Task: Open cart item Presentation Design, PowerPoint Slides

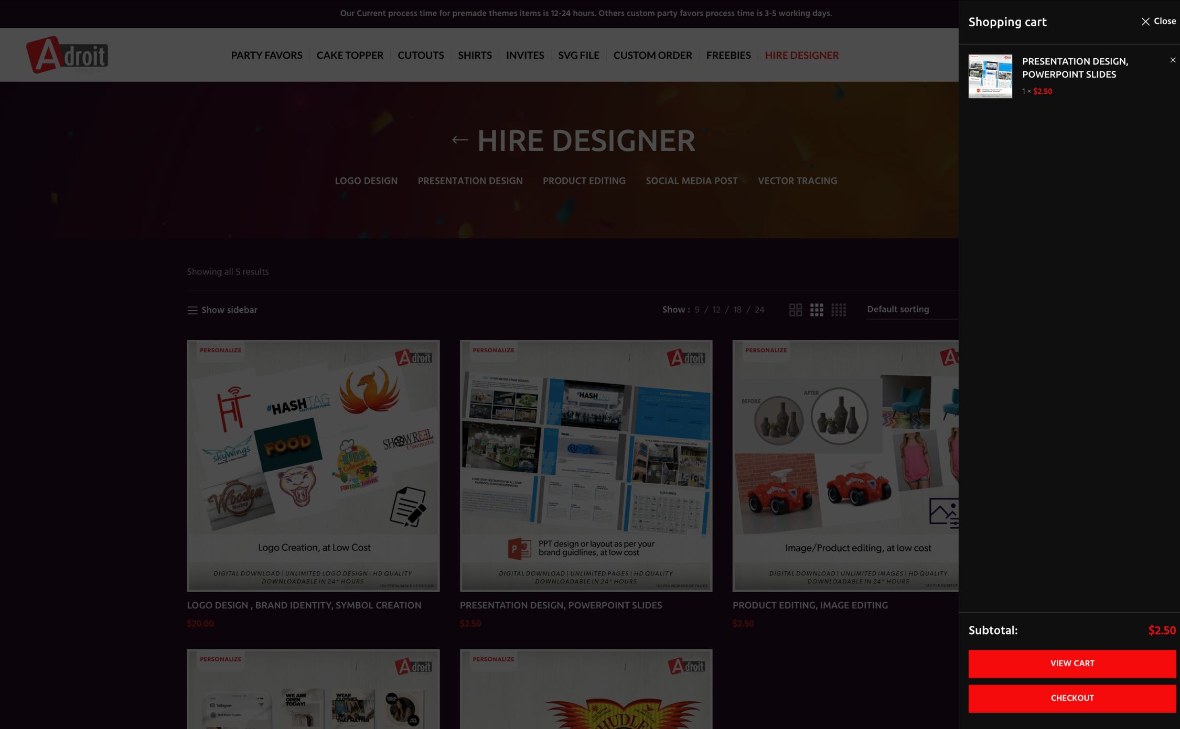Action: (1075, 68)
